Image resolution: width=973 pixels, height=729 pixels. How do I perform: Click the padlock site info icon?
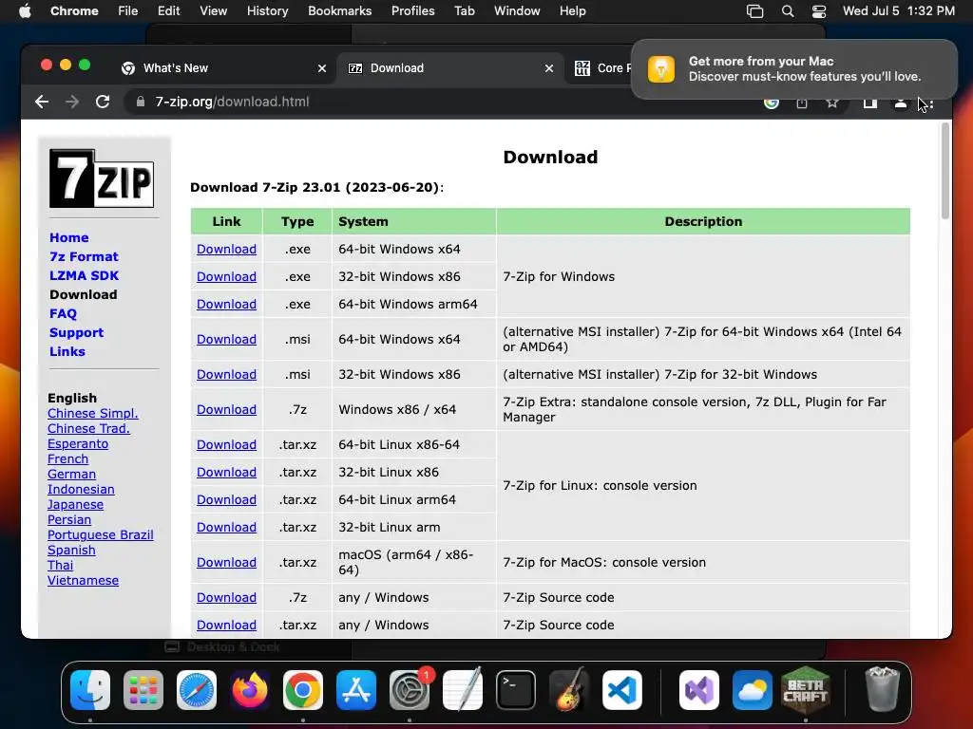141,102
